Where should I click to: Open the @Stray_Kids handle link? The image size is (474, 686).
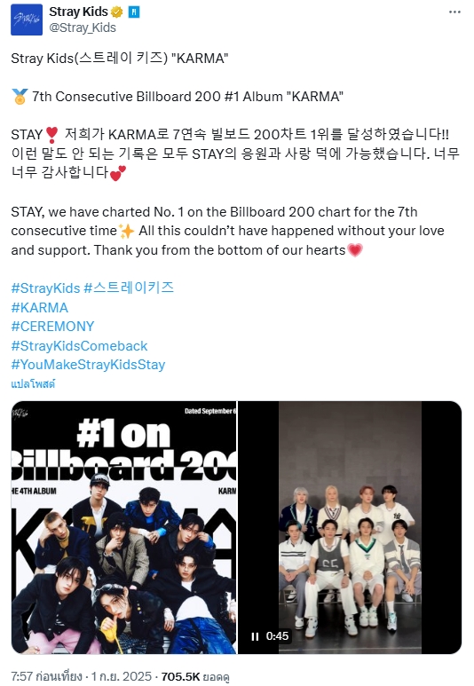coord(83,28)
